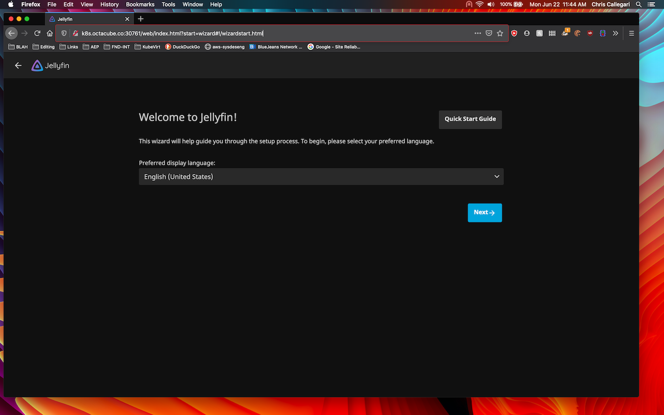Click the Jellyfin back arrow
The height and width of the screenshot is (415, 664).
click(18, 65)
